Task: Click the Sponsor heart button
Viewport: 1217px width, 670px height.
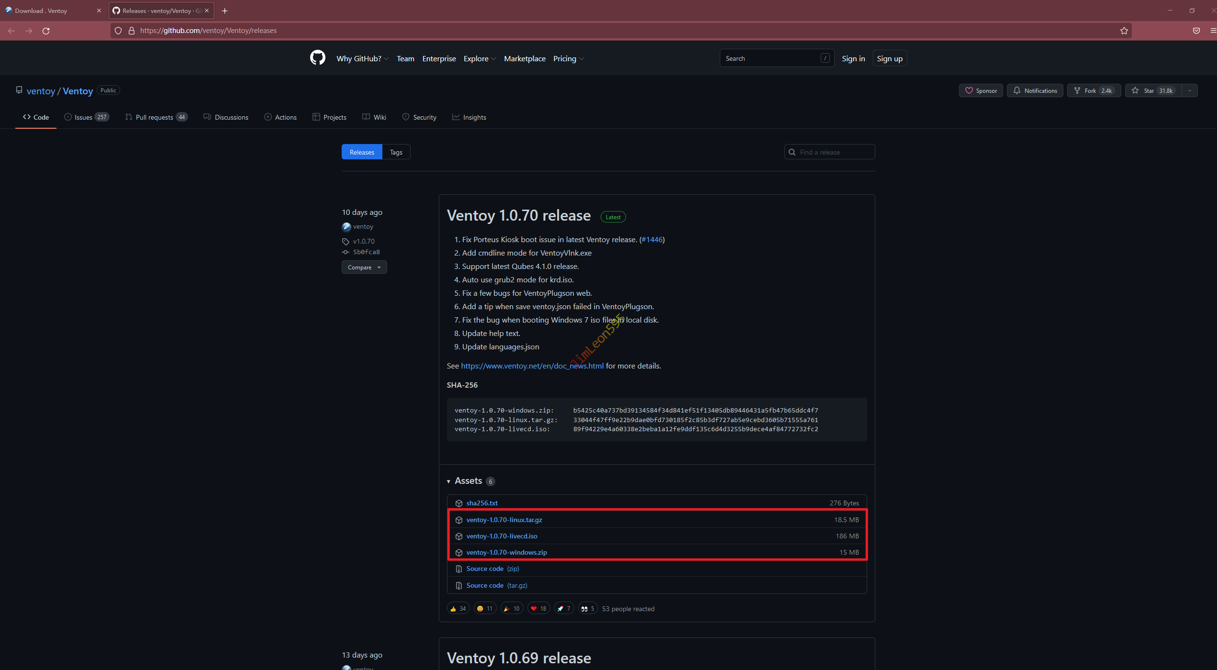Action: pos(981,90)
